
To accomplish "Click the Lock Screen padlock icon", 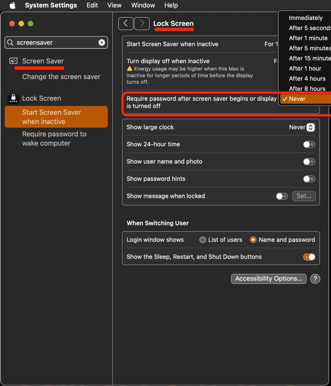I will click(13, 98).
